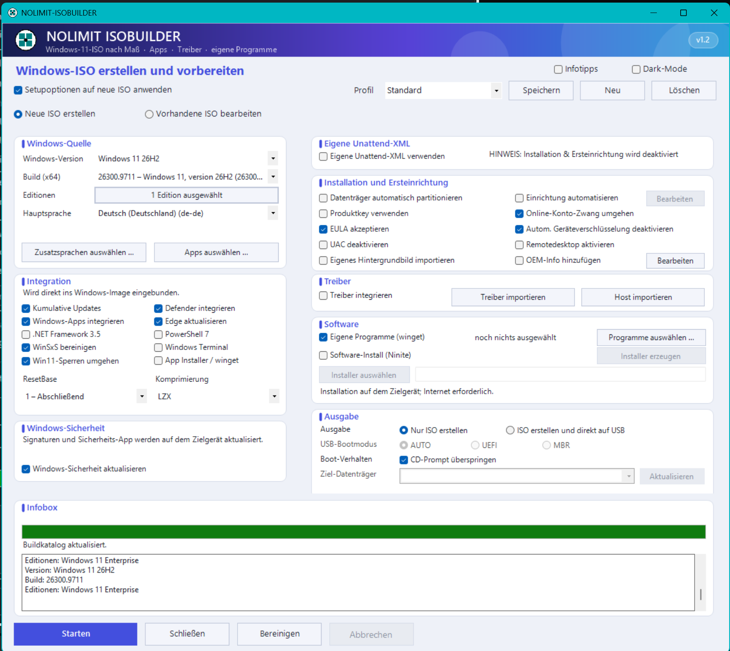Start the ISO build with Starten
This screenshot has width=730, height=651.
coord(76,634)
